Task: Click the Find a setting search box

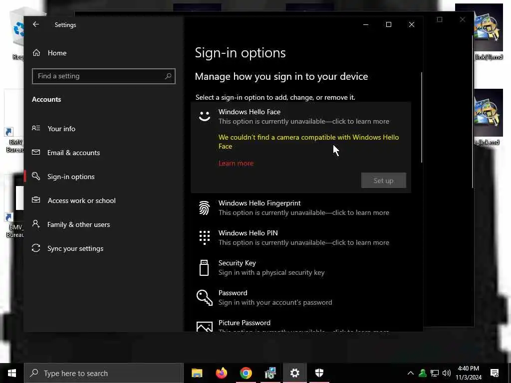Action: [x=104, y=76]
